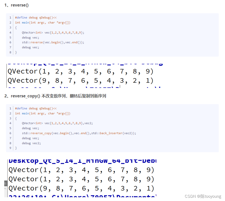225x201 pixels.
Task: Click the small panel widget icon beside console output
Action: pyautogui.click(x=5, y=184)
